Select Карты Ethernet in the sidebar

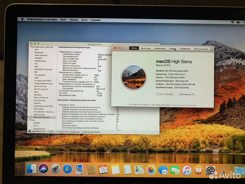[x=41, y=97]
